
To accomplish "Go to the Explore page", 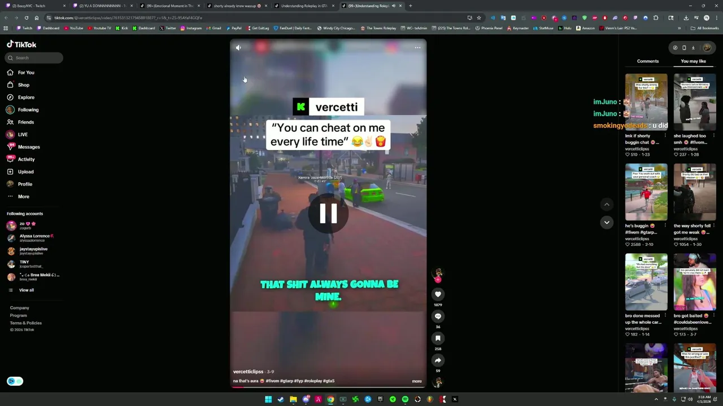I will click(x=21, y=97).
